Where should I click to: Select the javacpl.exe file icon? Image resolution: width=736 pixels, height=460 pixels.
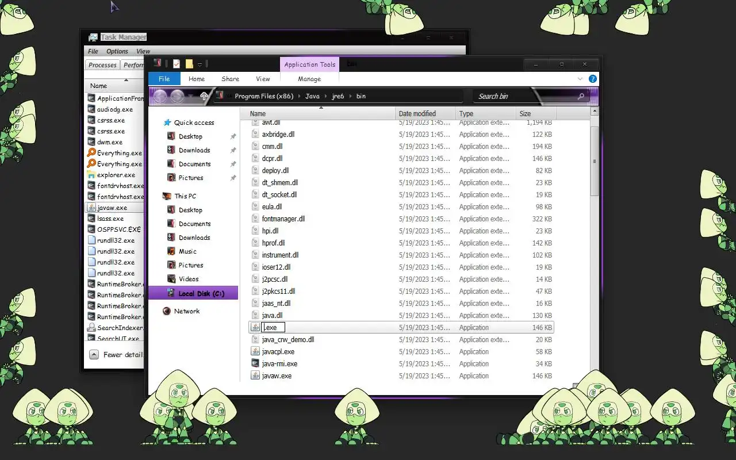coord(255,351)
